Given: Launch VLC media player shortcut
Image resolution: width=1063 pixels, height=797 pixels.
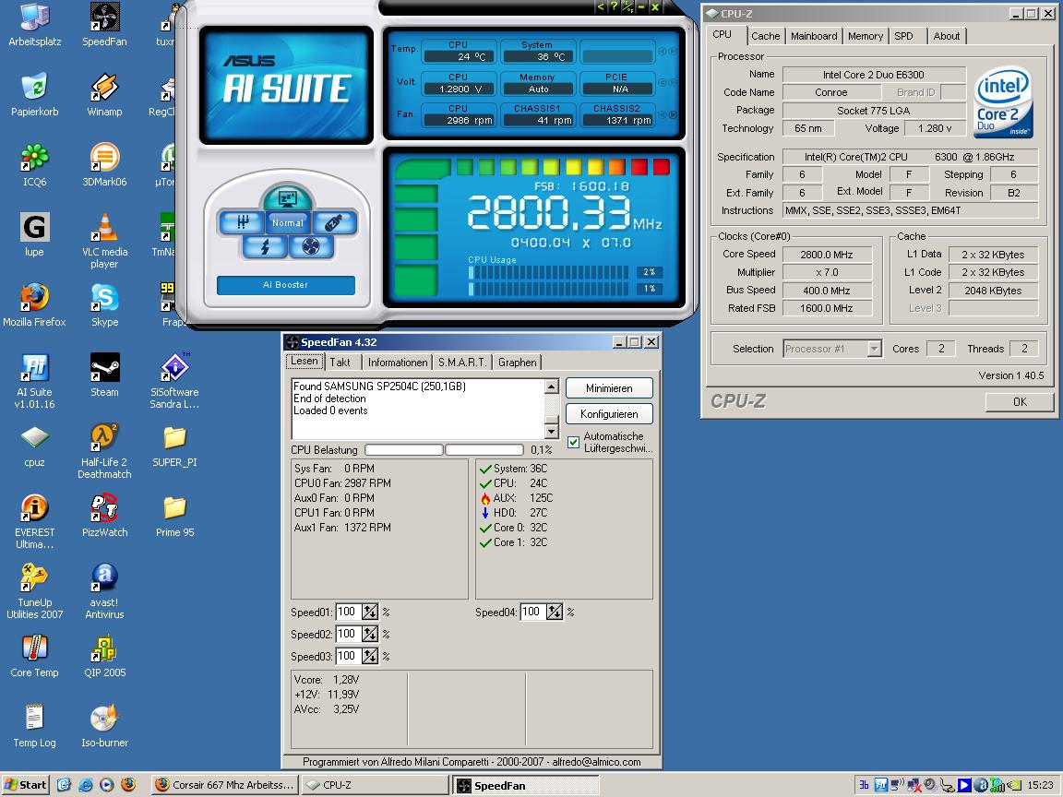Looking at the screenshot, I should click(x=104, y=241).
